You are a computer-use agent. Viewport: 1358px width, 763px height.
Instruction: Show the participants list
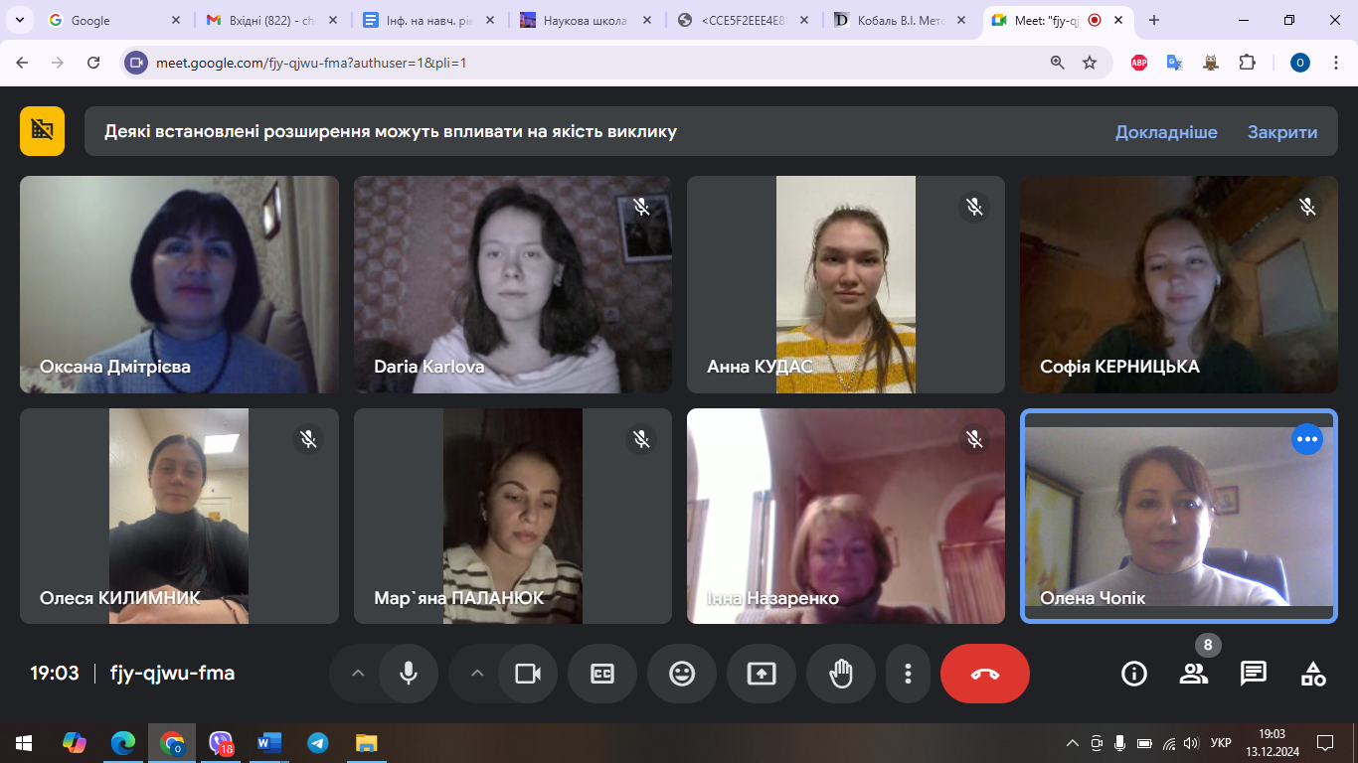click(x=1193, y=674)
